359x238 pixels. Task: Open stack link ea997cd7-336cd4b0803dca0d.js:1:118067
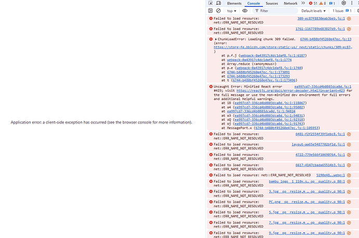click(270, 103)
